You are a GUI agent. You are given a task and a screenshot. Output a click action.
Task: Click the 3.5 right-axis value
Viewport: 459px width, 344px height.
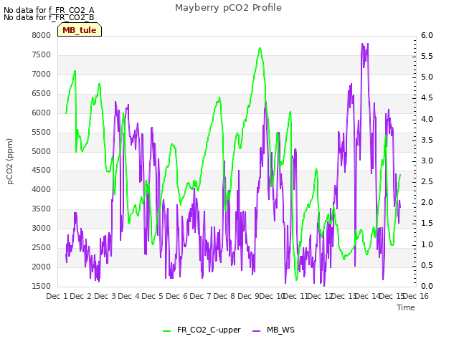(427, 140)
